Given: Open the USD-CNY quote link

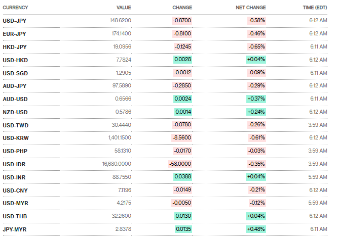Looking at the screenshot, I should coord(14,190).
